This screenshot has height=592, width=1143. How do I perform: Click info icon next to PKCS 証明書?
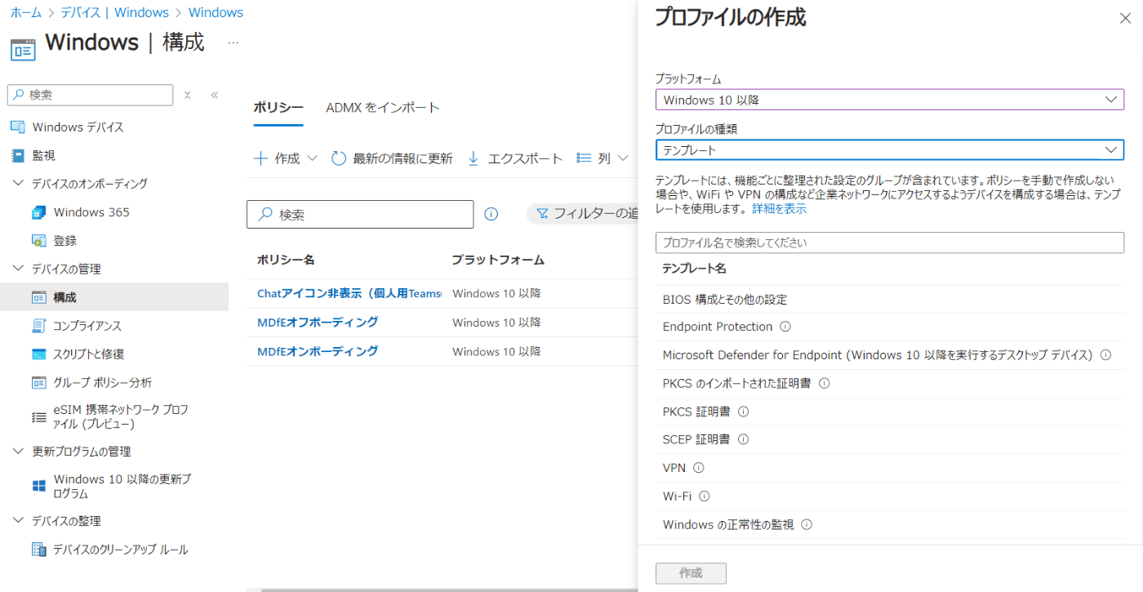tap(743, 412)
